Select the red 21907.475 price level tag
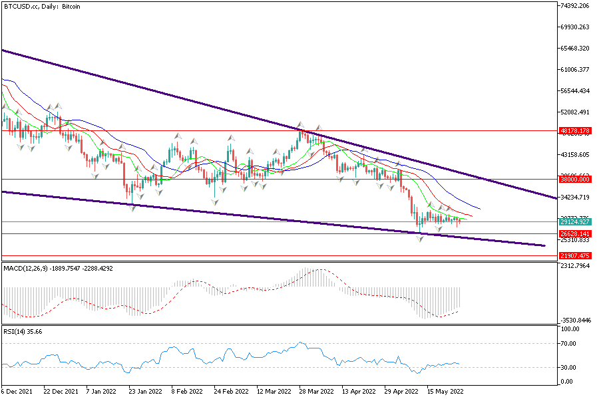The height and width of the screenshot is (399, 599). pyautogui.click(x=576, y=255)
